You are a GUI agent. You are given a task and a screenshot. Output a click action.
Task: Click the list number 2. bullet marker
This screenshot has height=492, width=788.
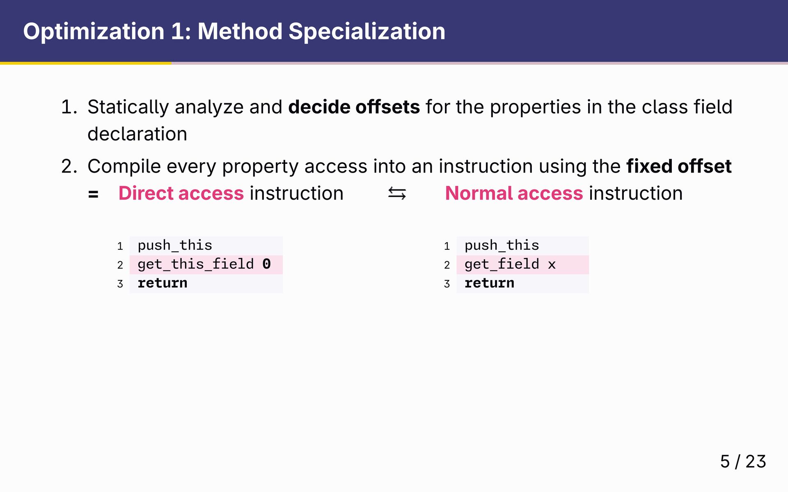[69, 166]
